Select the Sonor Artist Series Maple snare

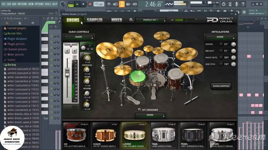[x=105, y=135]
